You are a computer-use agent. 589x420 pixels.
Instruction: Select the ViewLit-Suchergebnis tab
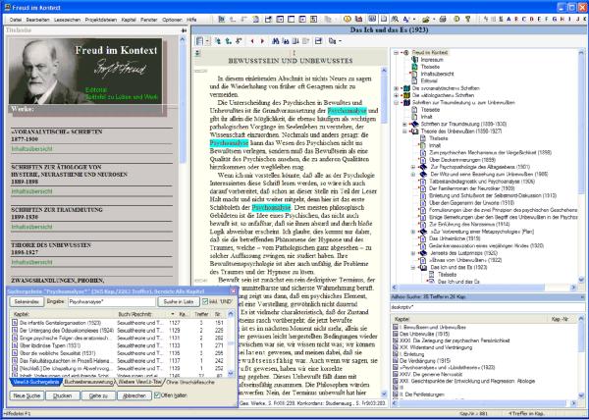point(36,382)
